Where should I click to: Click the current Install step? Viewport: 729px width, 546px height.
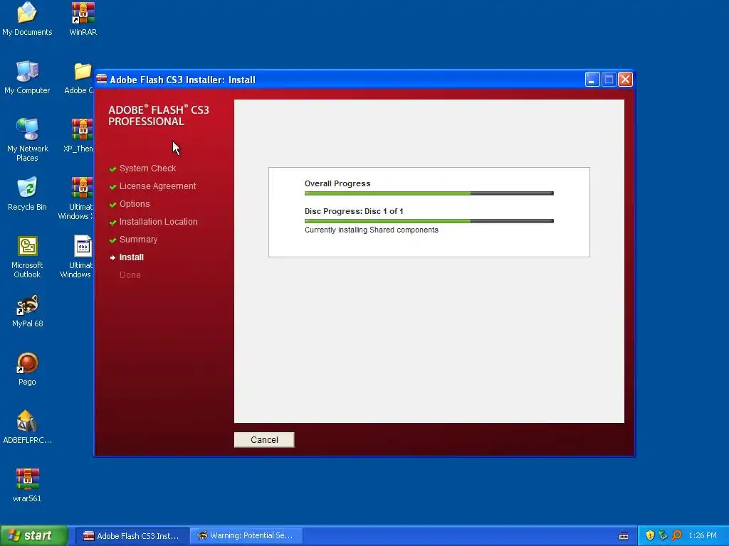click(131, 257)
